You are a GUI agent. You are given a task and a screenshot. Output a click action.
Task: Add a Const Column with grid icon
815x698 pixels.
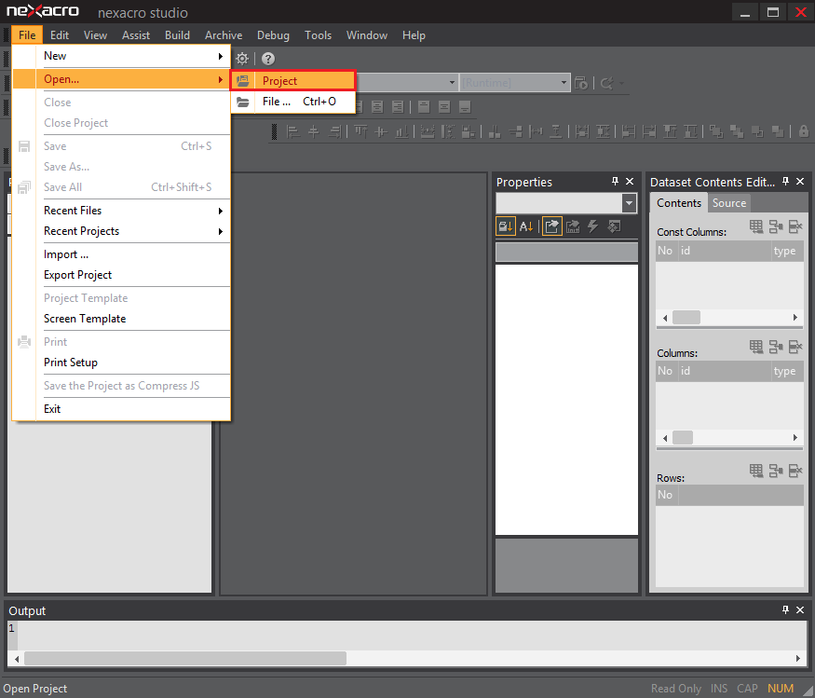click(756, 226)
